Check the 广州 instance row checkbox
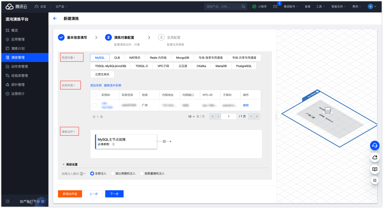 (x=95, y=105)
